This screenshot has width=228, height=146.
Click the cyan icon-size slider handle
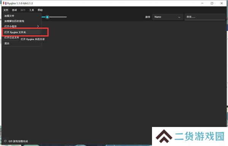pos(47,17)
